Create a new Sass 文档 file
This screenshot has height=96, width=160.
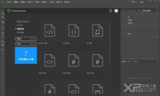(98, 61)
